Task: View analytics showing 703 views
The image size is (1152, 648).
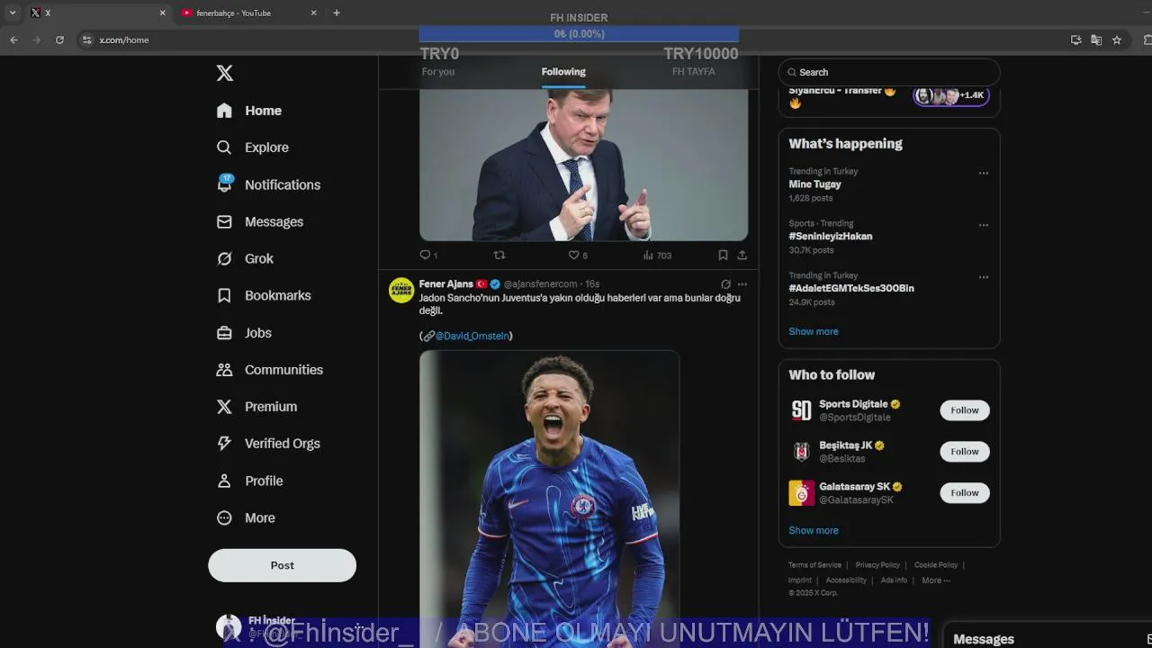Action: 657,256
